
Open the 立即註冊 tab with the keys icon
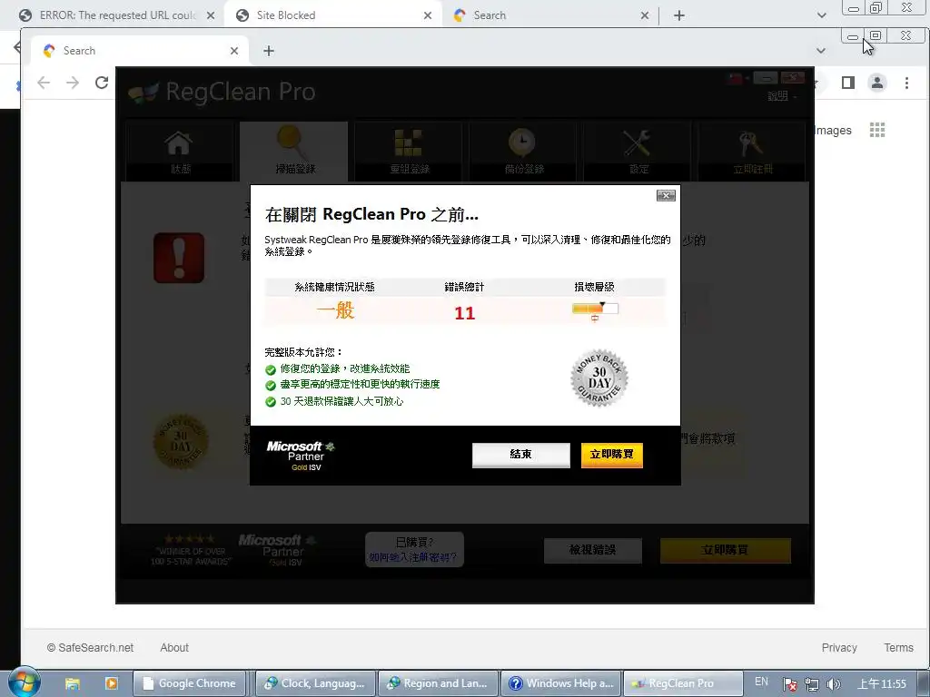(x=752, y=152)
